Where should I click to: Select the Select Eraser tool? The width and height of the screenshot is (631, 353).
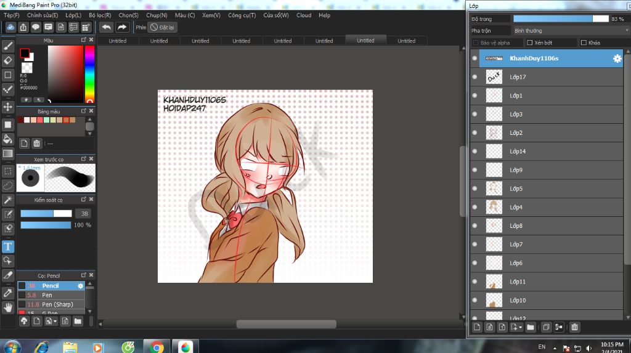click(7, 229)
